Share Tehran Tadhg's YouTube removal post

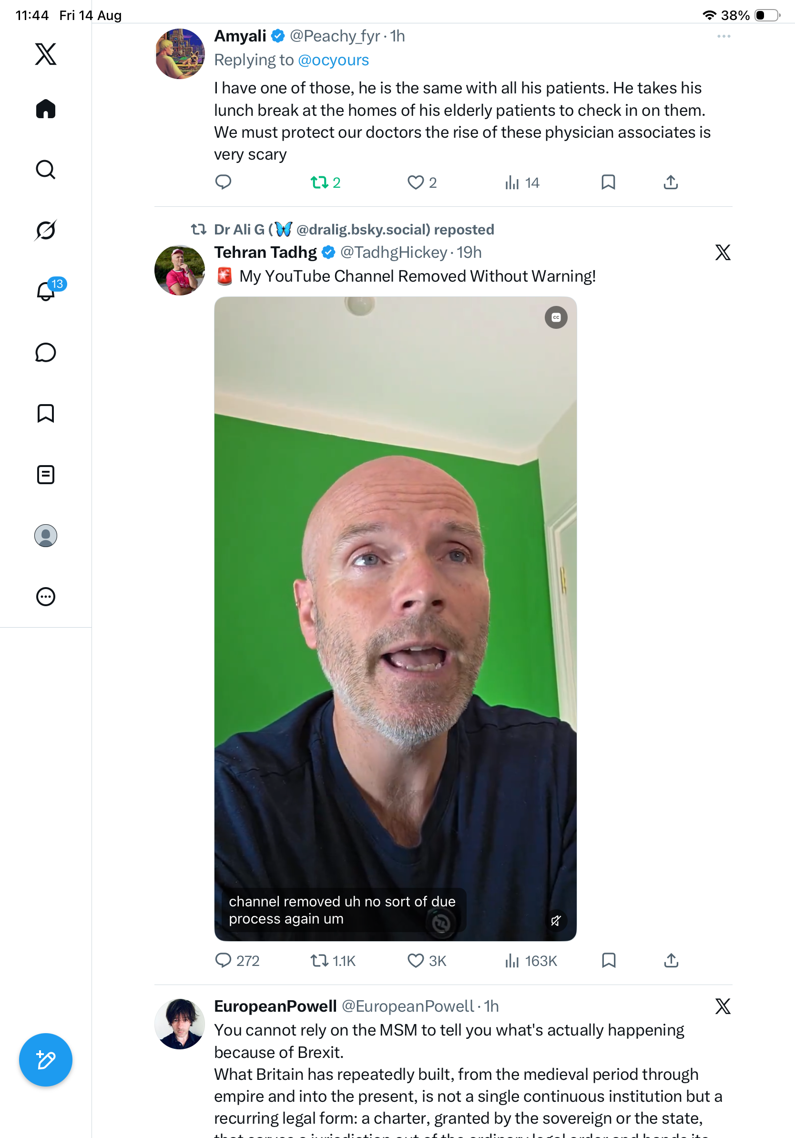point(671,961)
